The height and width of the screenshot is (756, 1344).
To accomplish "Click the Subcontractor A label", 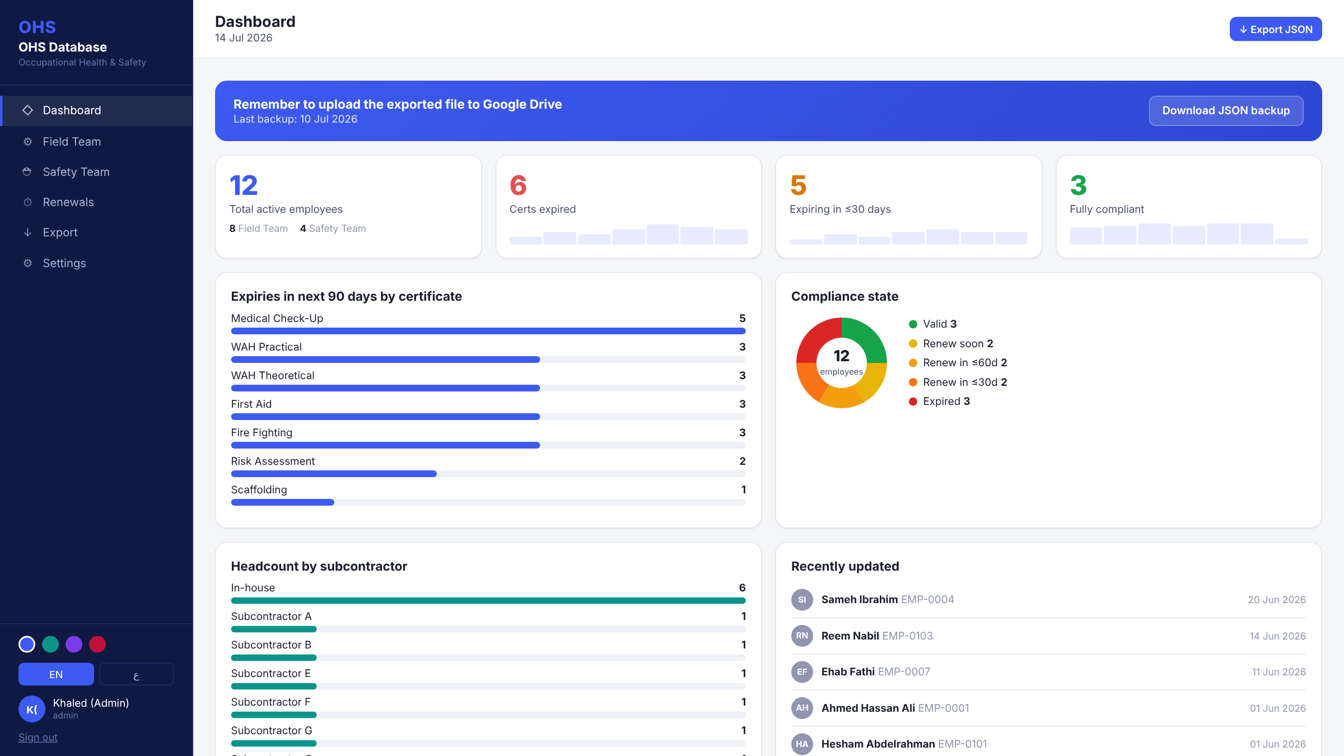I will 271,617.
